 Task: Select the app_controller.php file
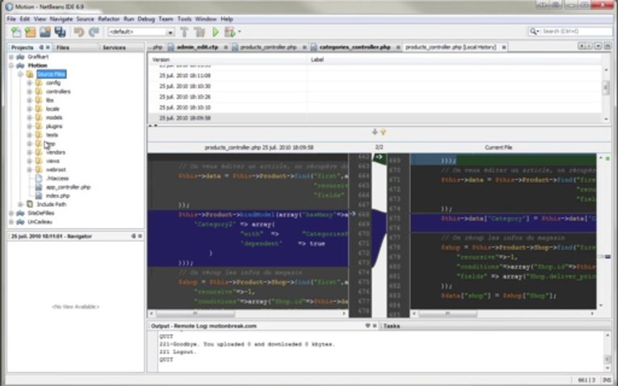(x=68, y=187)
